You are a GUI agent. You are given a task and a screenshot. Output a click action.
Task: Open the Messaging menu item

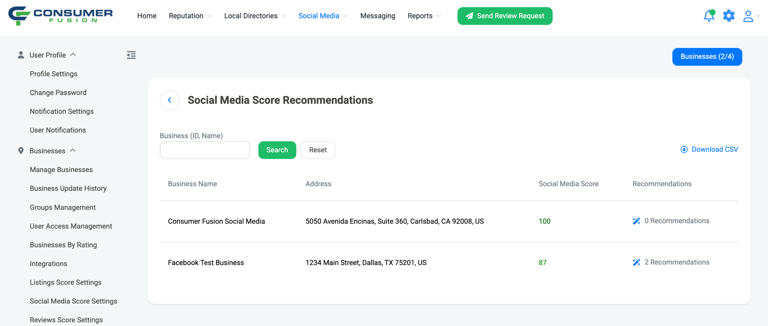coord(378,16)
